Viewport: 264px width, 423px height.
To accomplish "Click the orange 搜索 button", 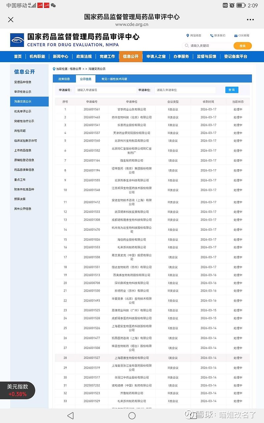I will tap(243, 46).
